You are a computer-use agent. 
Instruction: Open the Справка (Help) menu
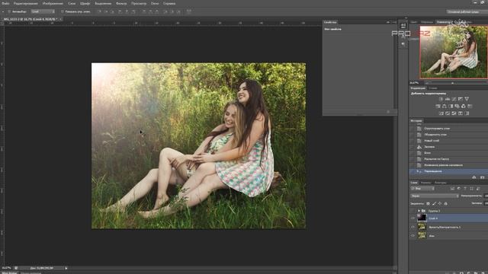coord(169,3)
